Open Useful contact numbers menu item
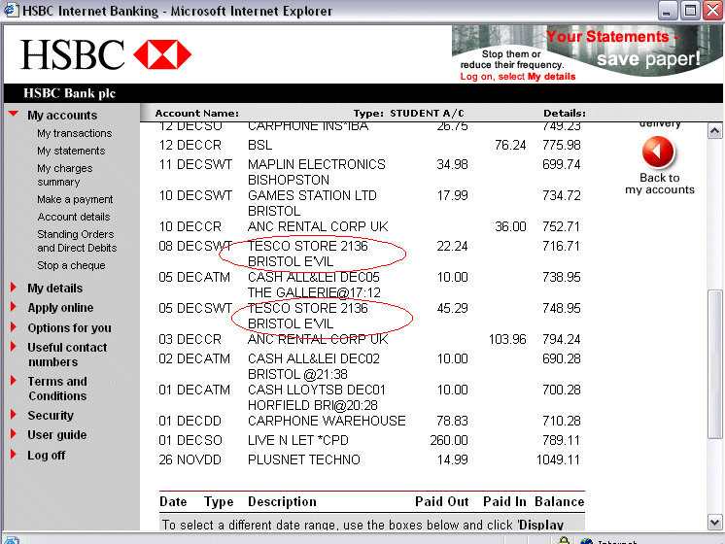 pyautogui.click(x=67, y=355)
